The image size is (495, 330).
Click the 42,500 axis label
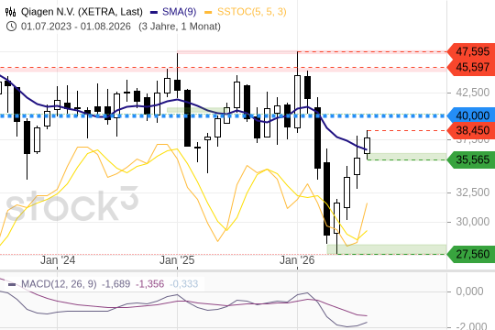coord(473,93)
